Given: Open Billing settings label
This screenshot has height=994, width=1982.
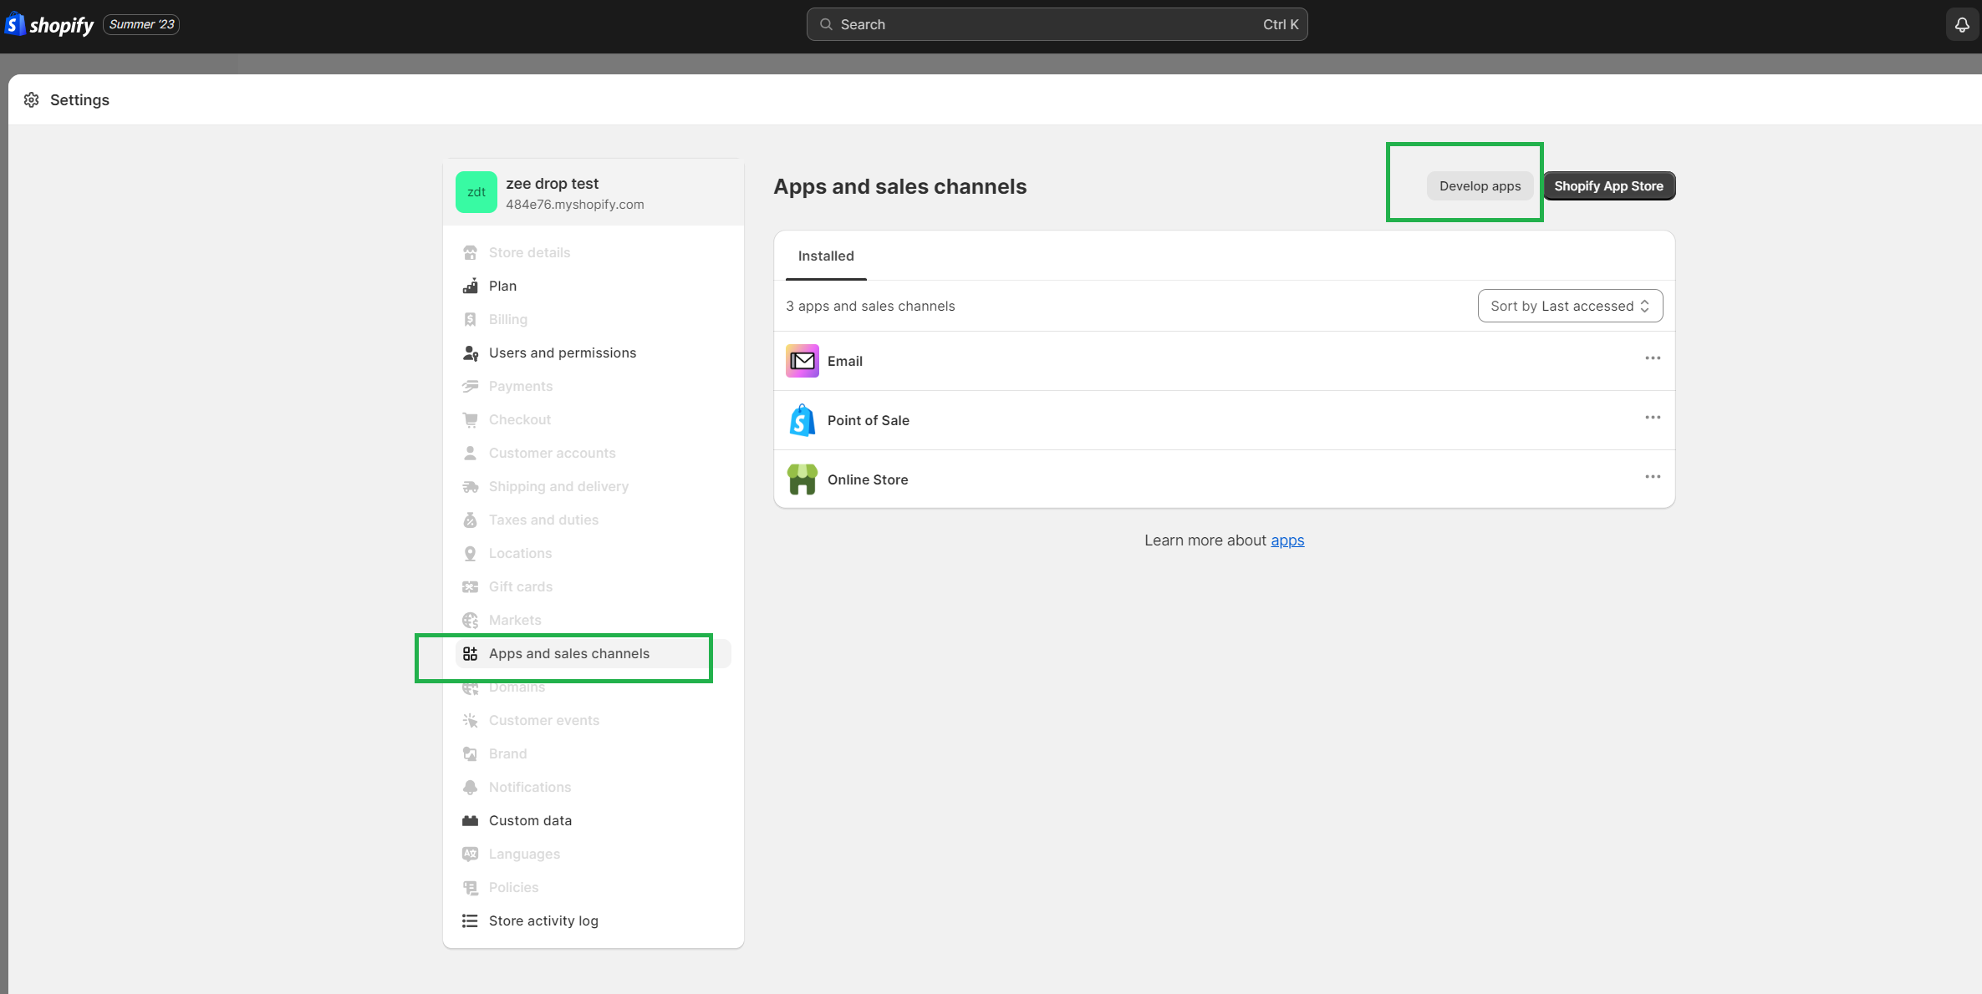Looking at the screenshot, I should tap(507, 320).
